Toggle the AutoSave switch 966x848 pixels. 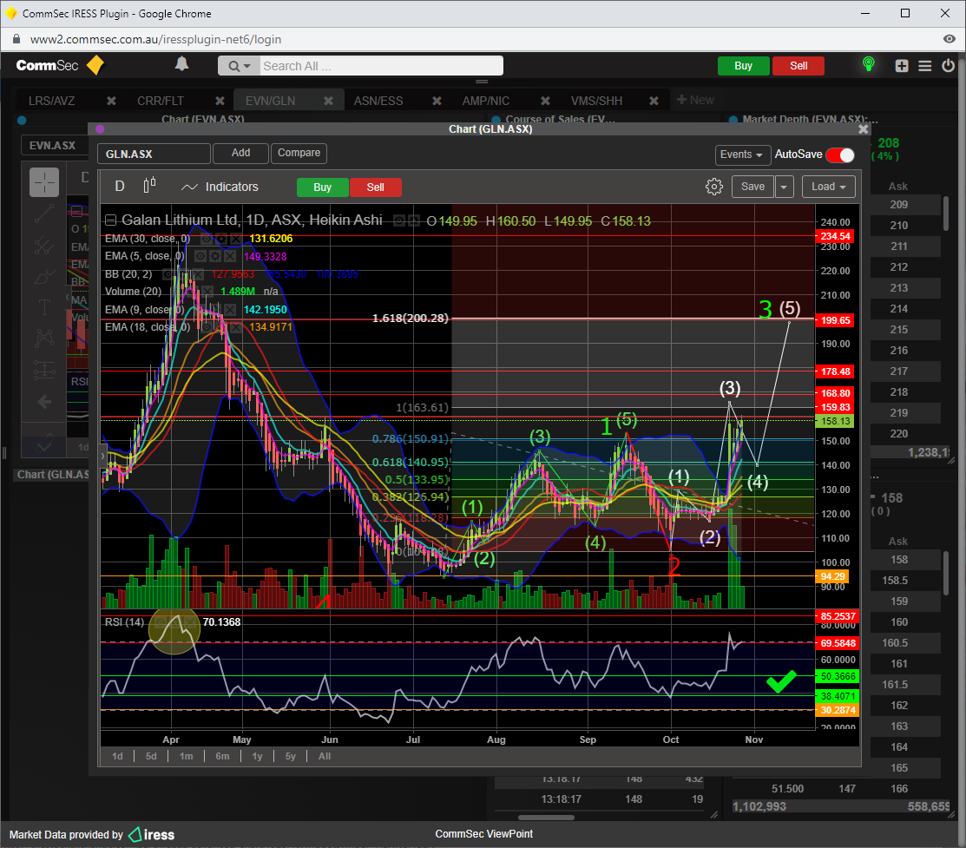point(840,154)
